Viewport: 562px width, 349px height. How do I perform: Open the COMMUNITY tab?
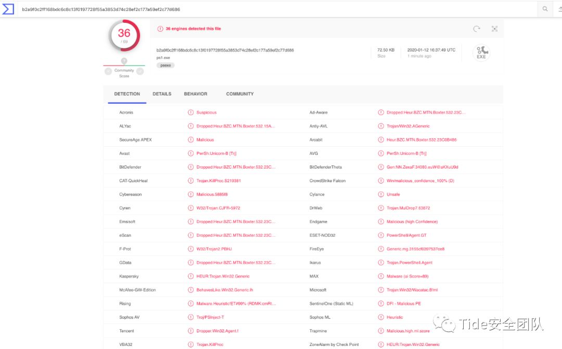click(x=240, y=94)
